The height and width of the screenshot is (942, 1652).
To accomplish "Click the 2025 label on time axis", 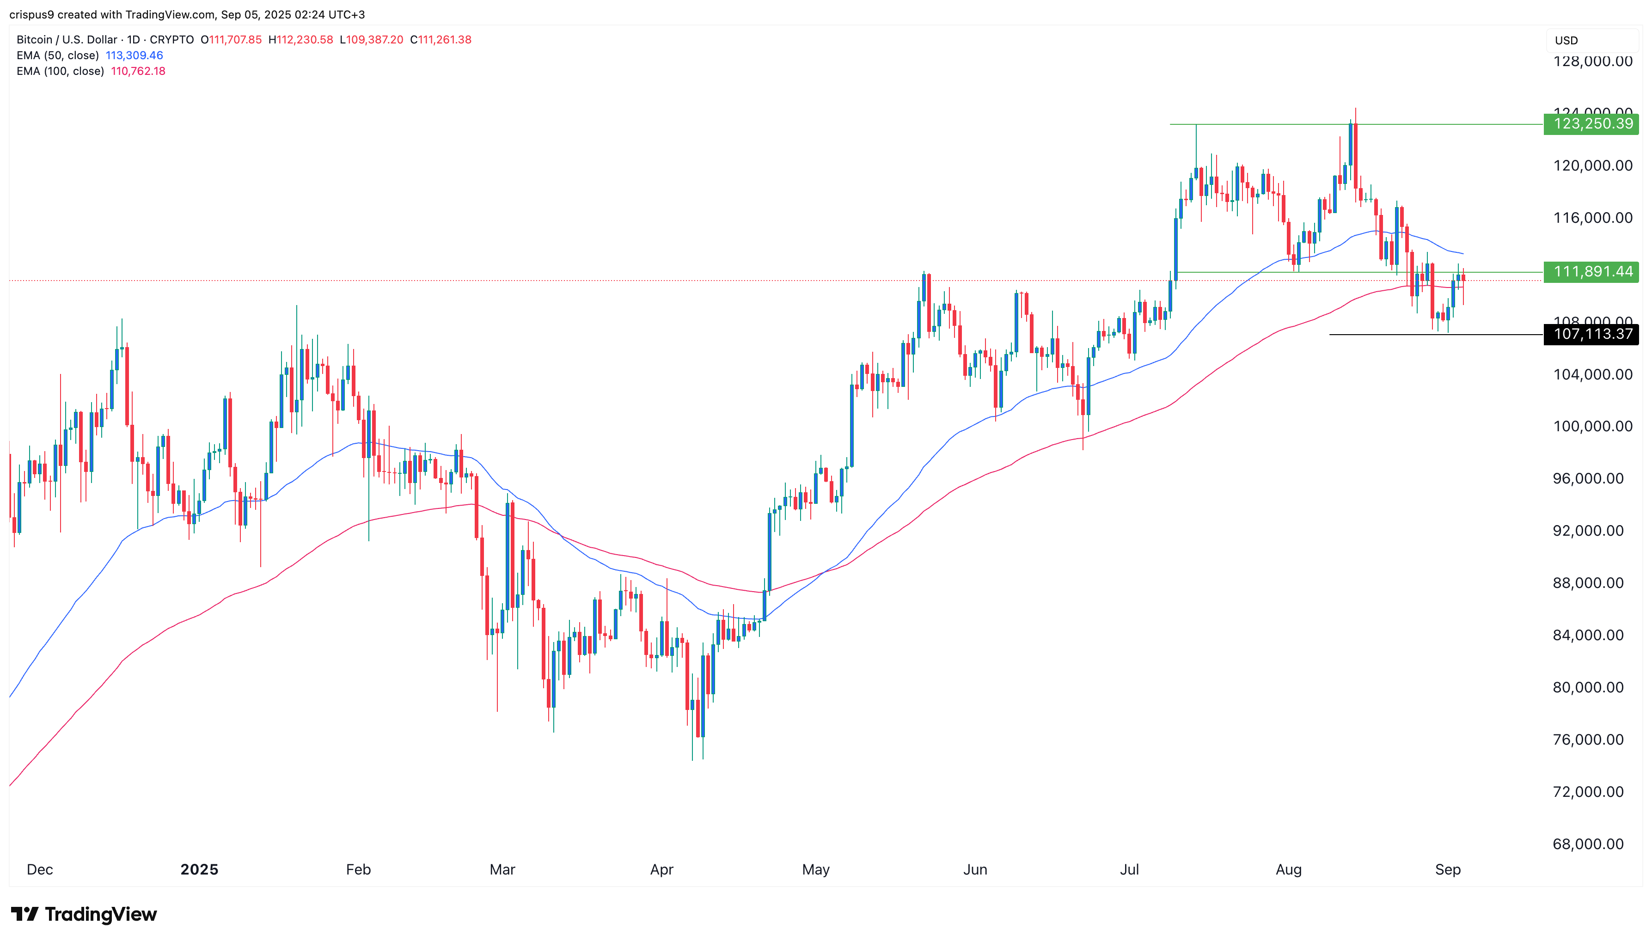I will [199, 869].
